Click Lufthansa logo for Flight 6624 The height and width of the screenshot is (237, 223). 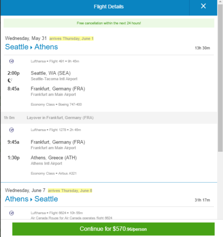pos(12,213)
